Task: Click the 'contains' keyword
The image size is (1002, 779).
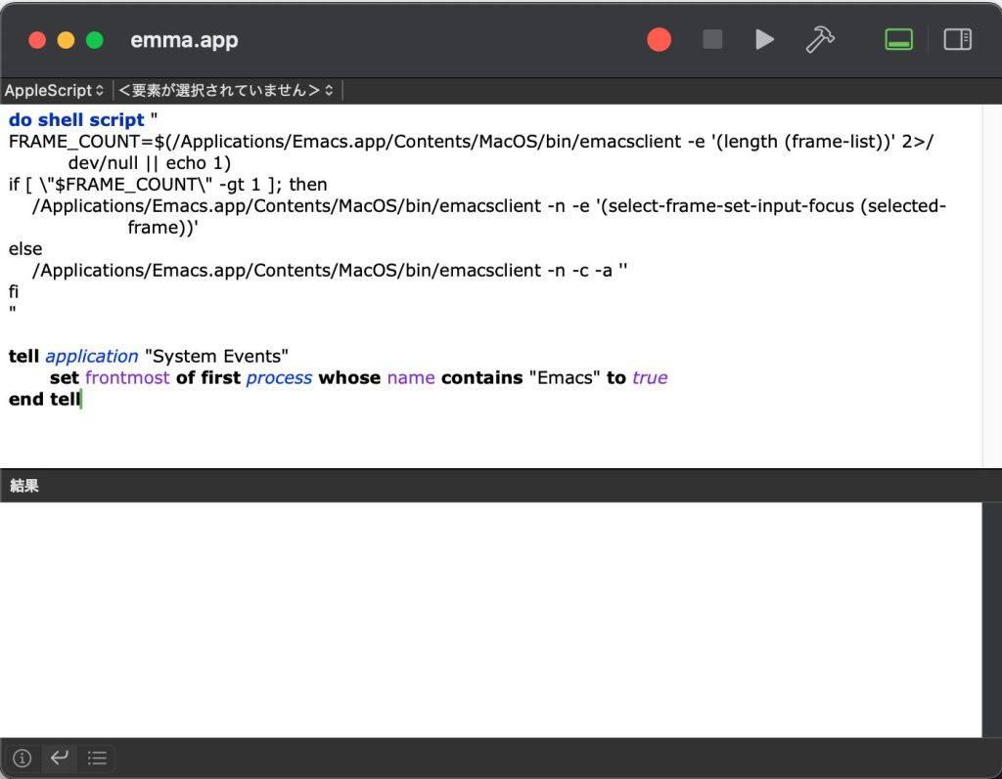Action: point(481,378)
